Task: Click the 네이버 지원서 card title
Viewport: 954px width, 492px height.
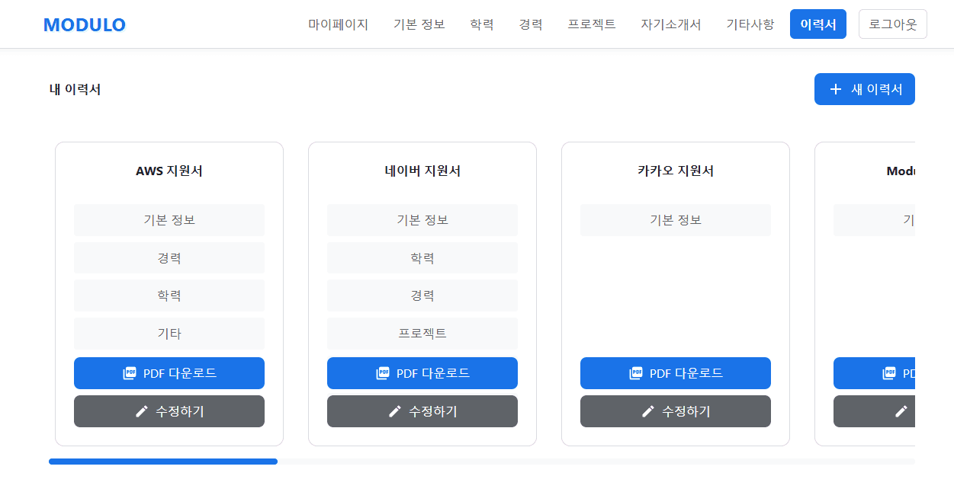Action: click(422, 171)
